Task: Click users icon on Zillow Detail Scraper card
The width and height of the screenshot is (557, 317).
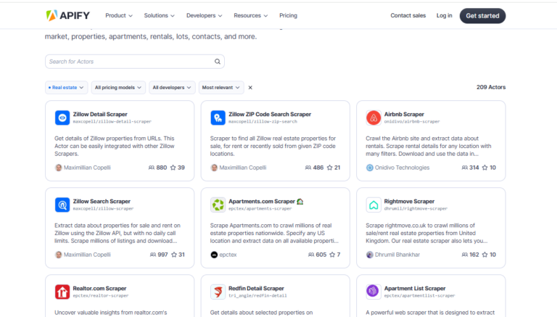Action: [152, 168]
